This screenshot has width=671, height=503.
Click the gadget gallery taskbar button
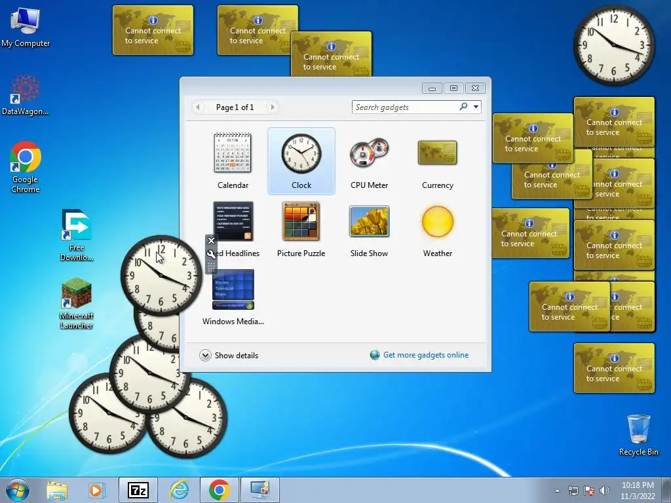coord(259,490)
